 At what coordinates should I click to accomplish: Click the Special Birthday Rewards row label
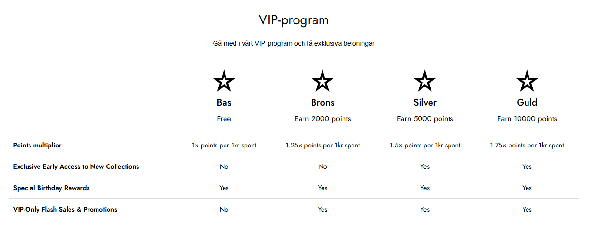51,188
